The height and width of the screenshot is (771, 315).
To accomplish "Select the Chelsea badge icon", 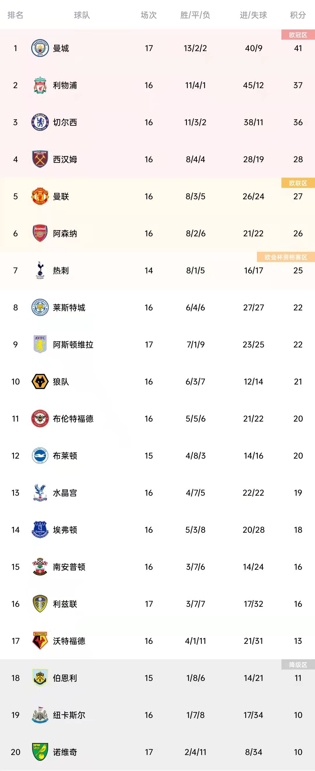I will point(40,122).
